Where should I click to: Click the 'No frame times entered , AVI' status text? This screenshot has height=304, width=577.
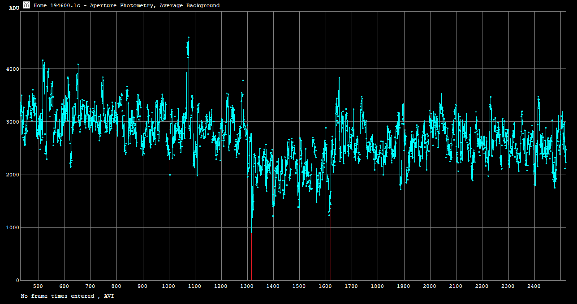67,296
